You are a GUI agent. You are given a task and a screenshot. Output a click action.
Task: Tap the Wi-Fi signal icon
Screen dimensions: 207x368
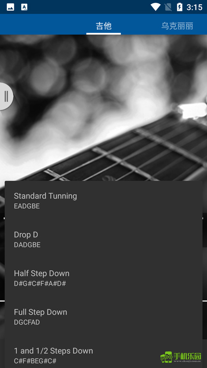155,7
